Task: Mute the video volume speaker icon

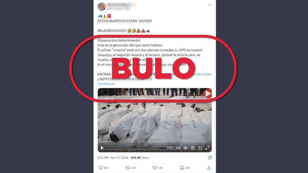Action: 185,148
